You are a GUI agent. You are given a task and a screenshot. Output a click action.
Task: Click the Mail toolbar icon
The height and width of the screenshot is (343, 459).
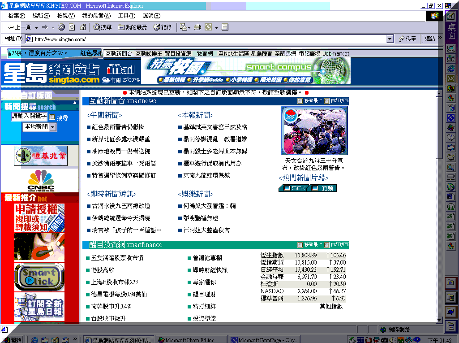click(x=183, y=27)
